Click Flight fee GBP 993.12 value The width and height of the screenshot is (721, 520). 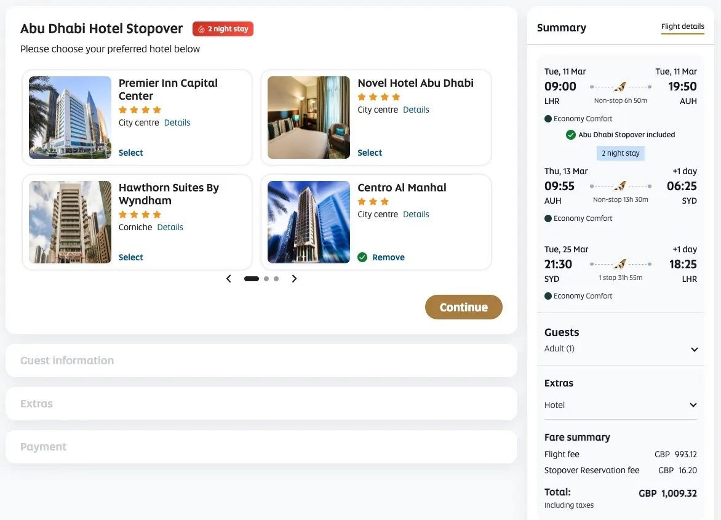[675, 454]
